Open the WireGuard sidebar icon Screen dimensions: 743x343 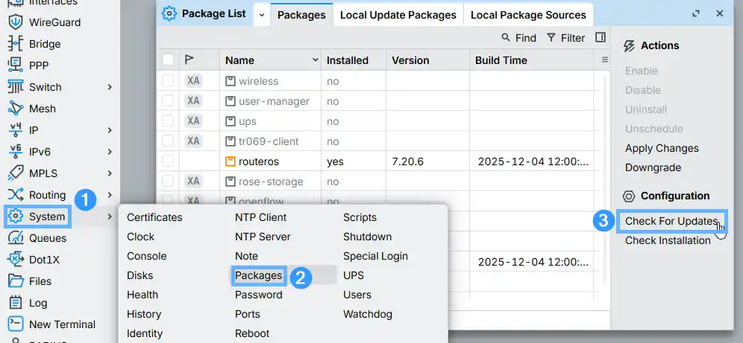16,22
